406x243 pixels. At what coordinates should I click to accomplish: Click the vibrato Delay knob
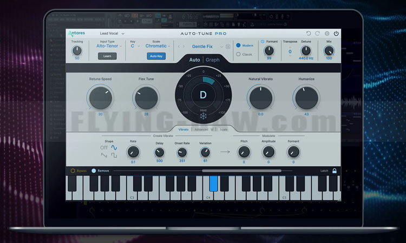(160, 153)
